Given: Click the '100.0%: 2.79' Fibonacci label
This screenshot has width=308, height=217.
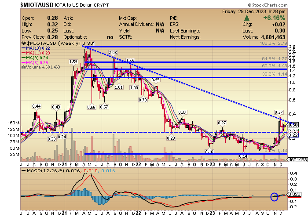Looking at the screenshot, I should coord(273,43).
